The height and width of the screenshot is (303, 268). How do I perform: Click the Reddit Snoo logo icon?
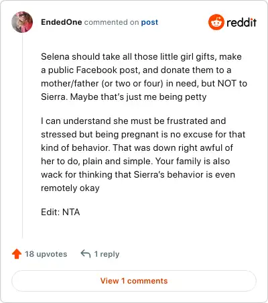tap(216, 22)
